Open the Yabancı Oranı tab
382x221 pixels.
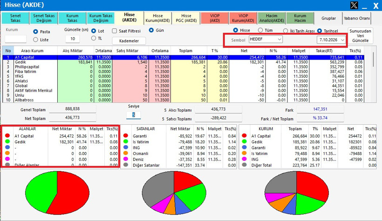coord(357,18)
